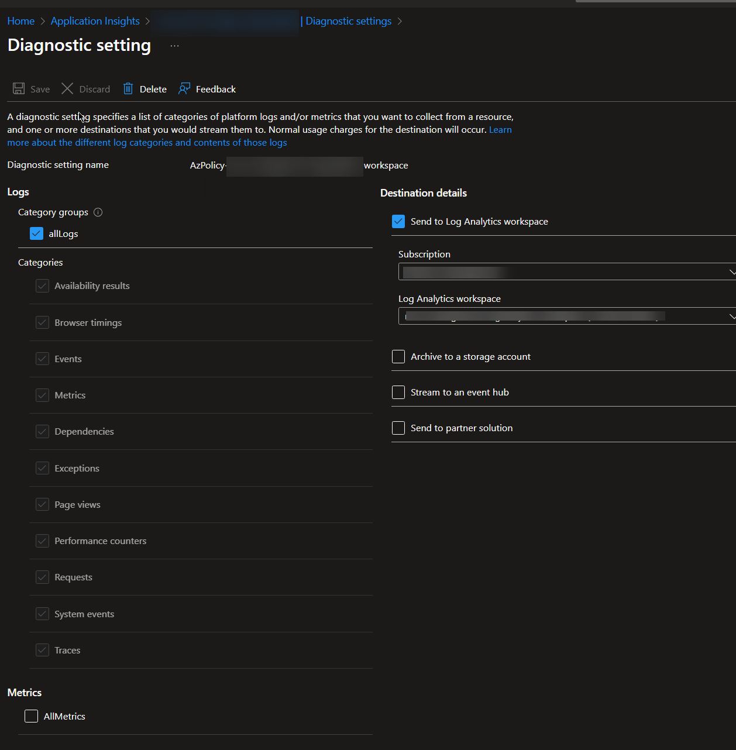Click the Diagnostic setting name label
This screenshot has height=750, width=736.
(58, 165)
